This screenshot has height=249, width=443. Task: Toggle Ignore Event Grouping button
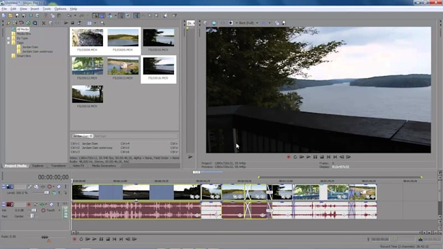[x=128, y=16]
